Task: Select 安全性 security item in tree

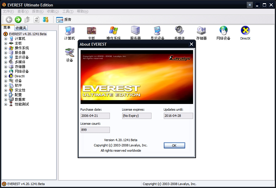Action: 20,90
